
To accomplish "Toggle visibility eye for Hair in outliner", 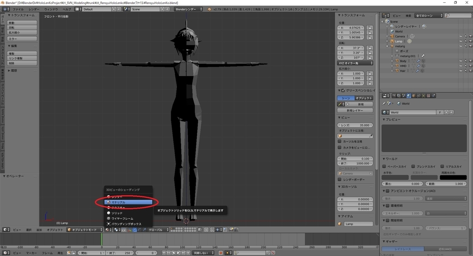I will (461, 71).
